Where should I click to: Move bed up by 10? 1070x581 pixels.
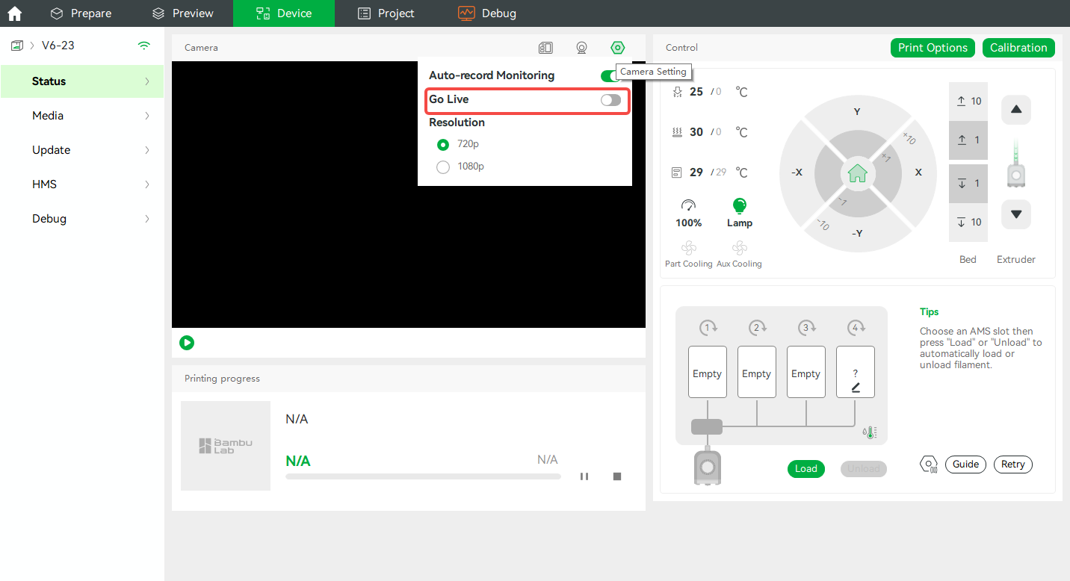tap(968, 102)
